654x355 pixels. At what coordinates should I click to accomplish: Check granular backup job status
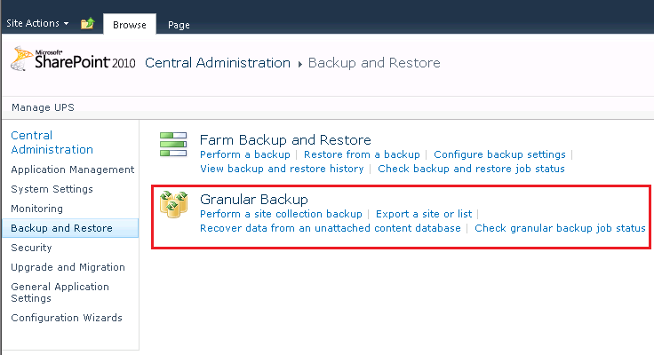560,228
